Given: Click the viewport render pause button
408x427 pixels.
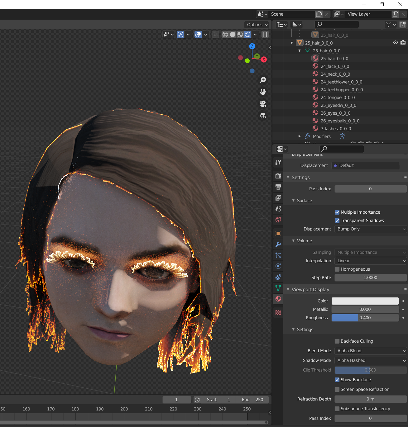Looking at the screenshot, I should click(265, 35).
